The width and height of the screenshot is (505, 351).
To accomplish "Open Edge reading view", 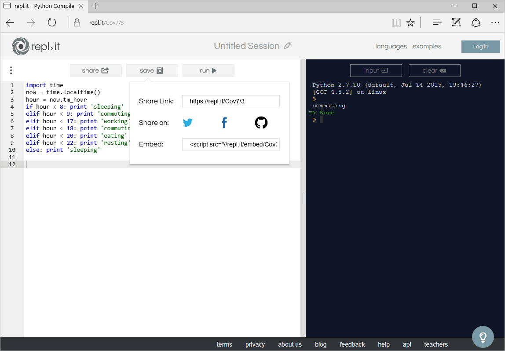I will tap(396, 22).
